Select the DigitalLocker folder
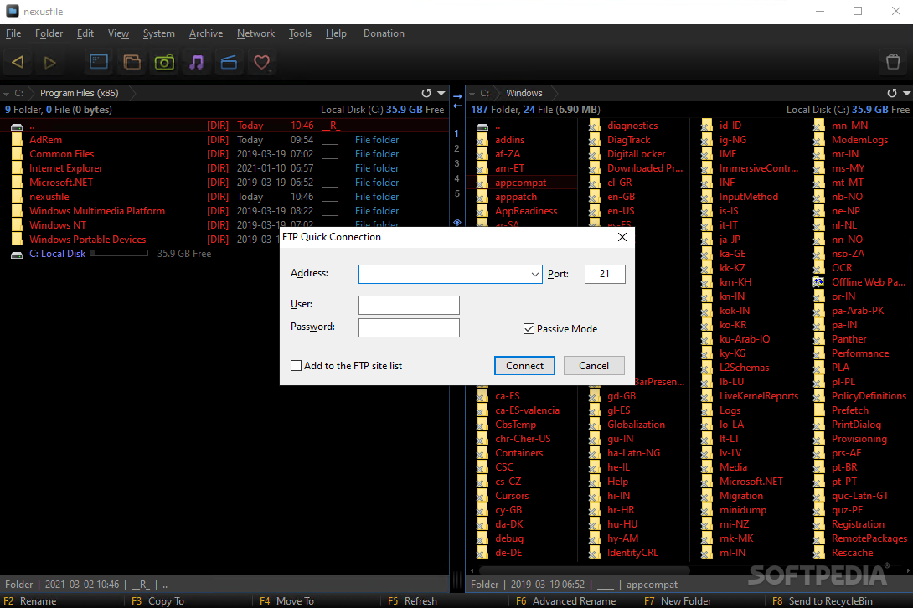 click(637, 154)
